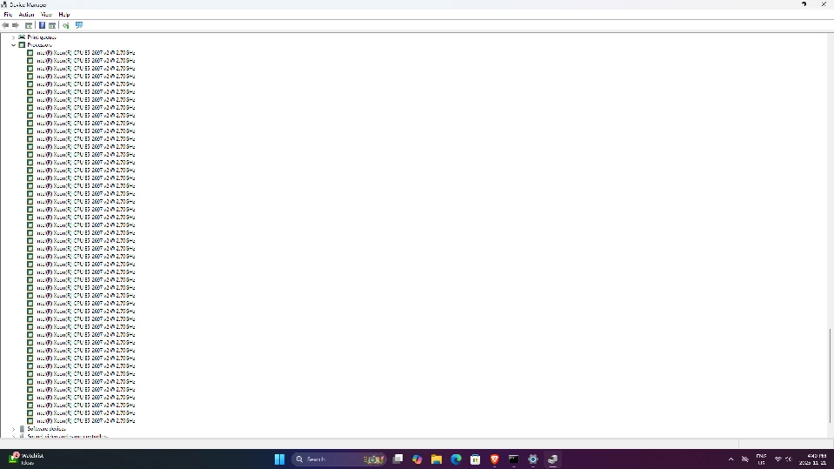Click the Show/Hide Console Tree toolbar icon
The width and height of the screenshot is (834, 469).
click(x=29, y=25)
